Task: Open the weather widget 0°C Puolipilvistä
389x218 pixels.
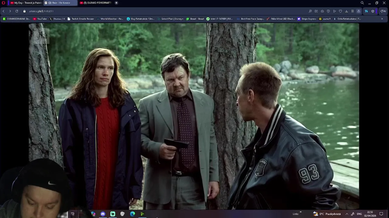Action: (327, 214)
